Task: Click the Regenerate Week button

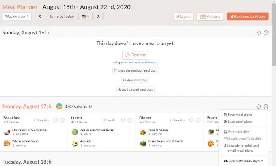Action: pyautogui.click(x=248, y=16)
